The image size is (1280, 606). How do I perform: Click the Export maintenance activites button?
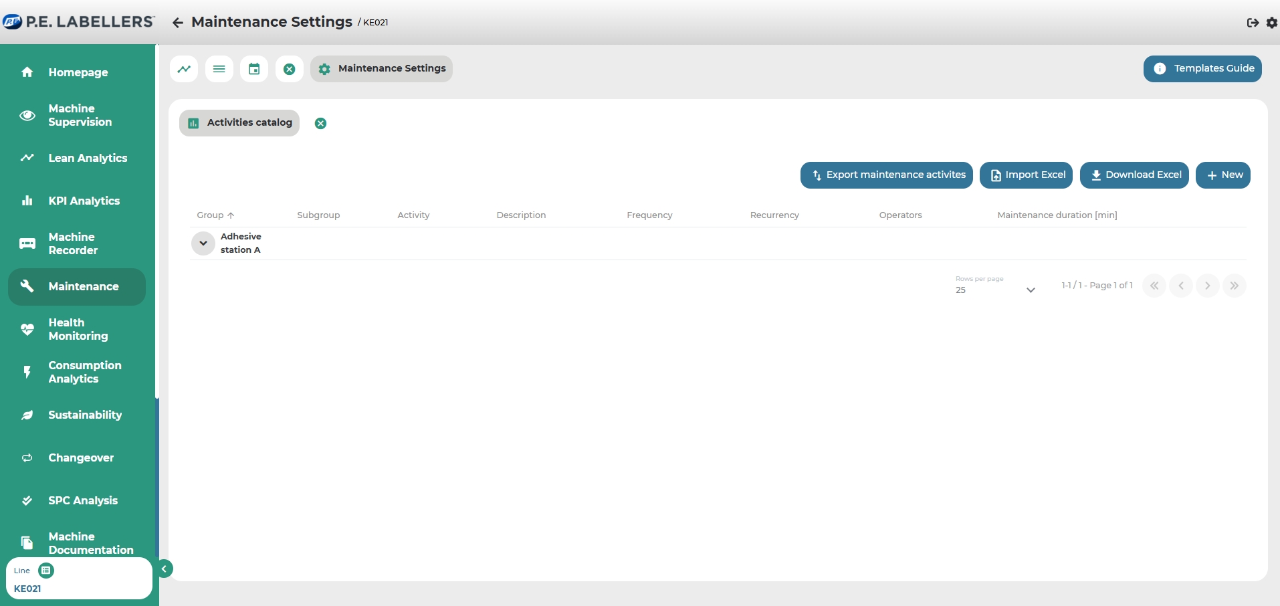click(x=886, y=175)
